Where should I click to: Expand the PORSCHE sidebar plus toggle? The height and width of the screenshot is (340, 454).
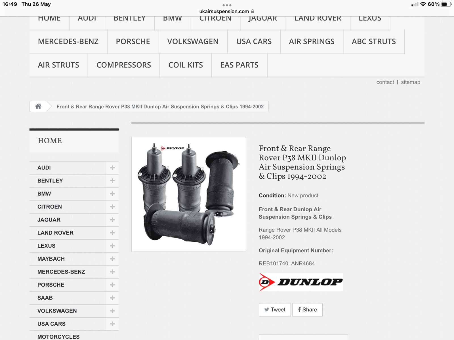tap(112, 285)
